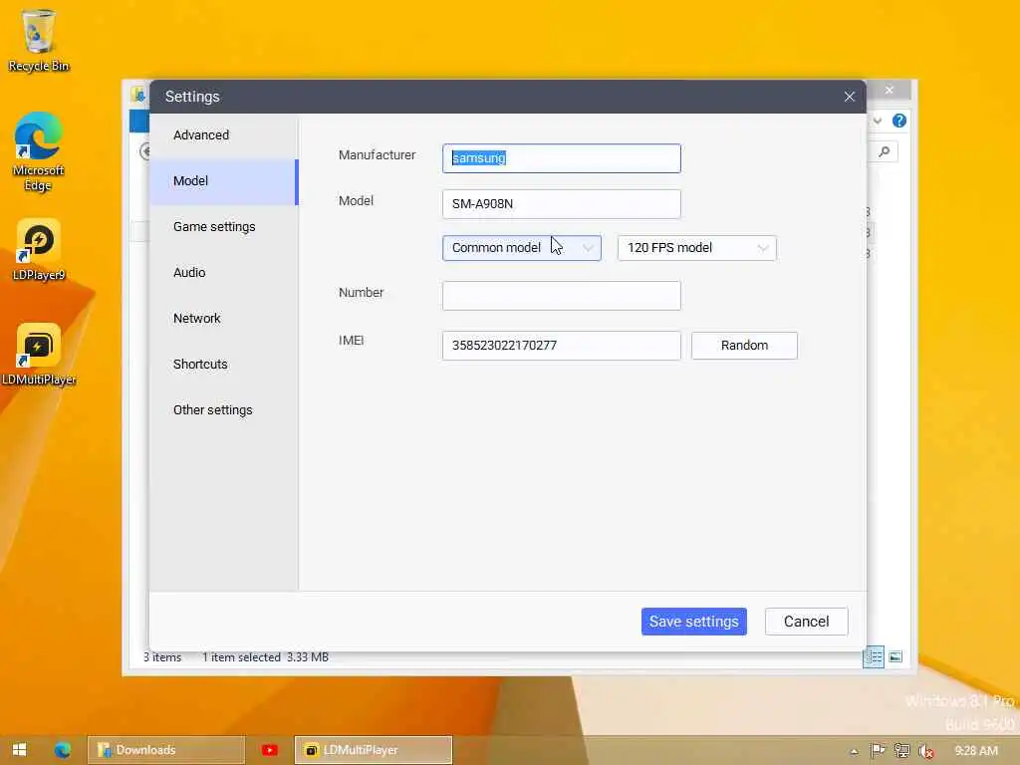
Task: Open the network tray icon
Action: point(901,751)
